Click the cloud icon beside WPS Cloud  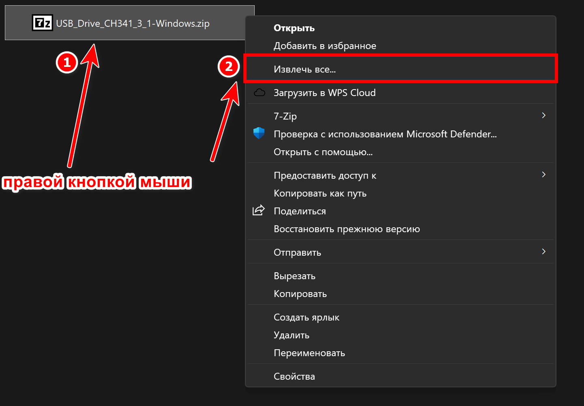click(x=259, y=93)
